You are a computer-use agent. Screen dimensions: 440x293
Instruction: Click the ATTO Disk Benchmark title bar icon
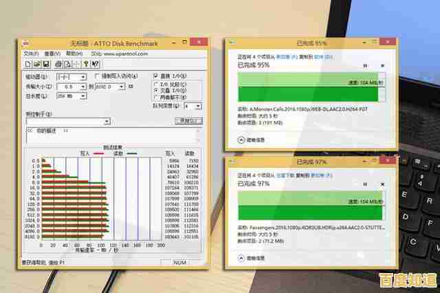point(25,43)
